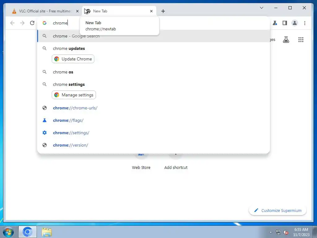
Task: Show hidden system tray icons
Action: point(271,232)
